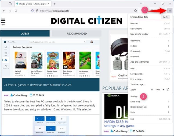Image resolution: width=174 pixels, height=136 pixels.
Task: Zoom out with the minus button
Action: click(152, 90)
